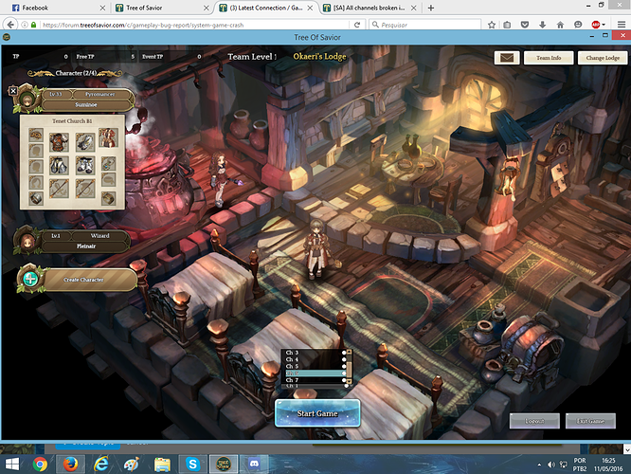This screenshot has height=474, width=631.
Task: Click the Change Lodge button
Action: [x=603, y=58]
